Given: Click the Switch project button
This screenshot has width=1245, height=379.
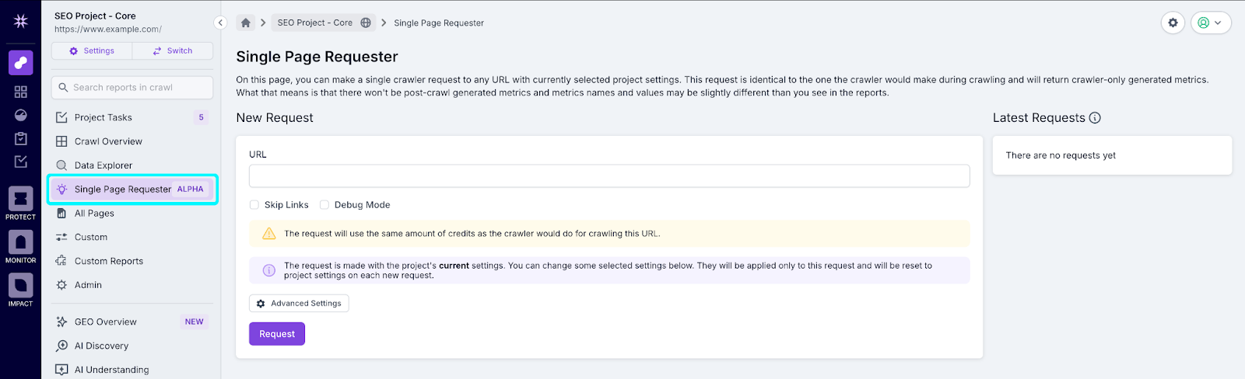Looking at the screenshot, I should point(173,50).
